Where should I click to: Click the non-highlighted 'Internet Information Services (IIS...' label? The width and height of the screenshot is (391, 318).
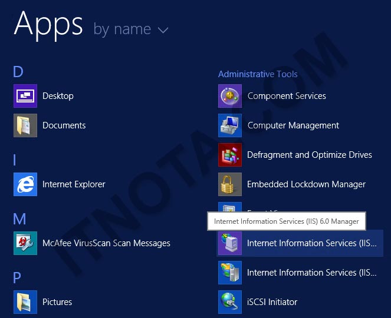click(312, 273)
